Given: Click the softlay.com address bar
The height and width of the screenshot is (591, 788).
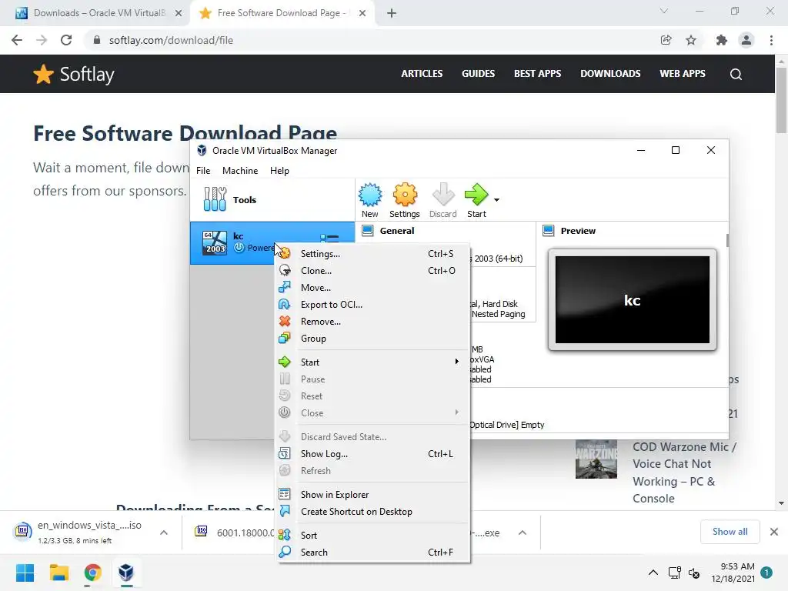Looking at the screenshot, I should pos(372,40).
